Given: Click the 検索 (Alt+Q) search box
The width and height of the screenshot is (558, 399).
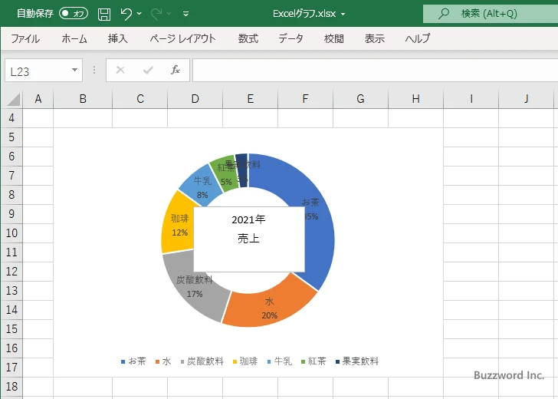Looking at the screenshot, I should (491, 14).
